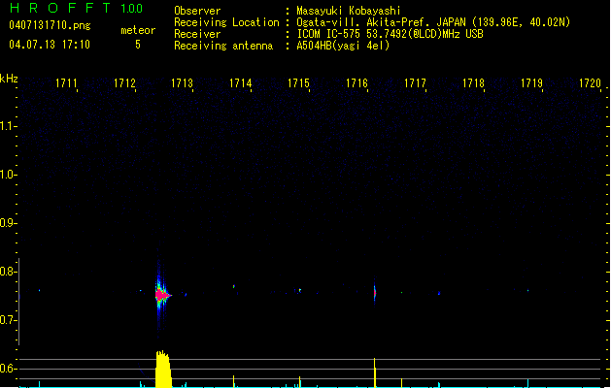This screenshot has width=611, height=388.
Task: Click the date stamp 04.07.13 17:10
Action: point(49,45)
